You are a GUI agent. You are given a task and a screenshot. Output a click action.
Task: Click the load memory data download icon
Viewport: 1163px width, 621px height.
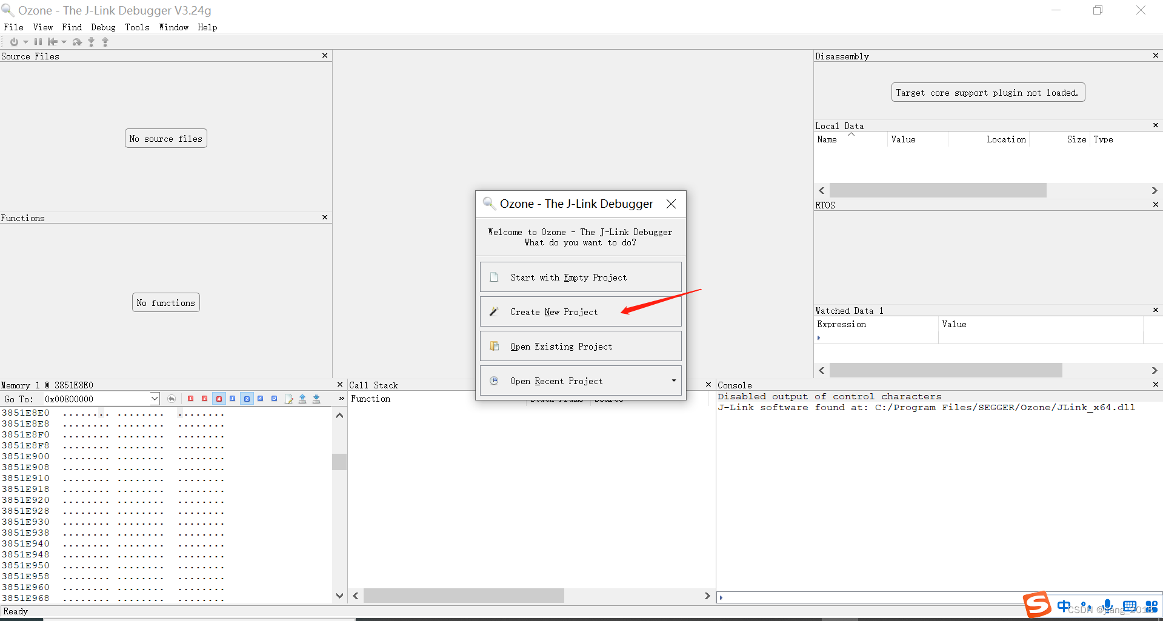(316, 399)
